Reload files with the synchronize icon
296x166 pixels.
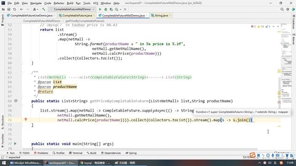coord(14,9)
